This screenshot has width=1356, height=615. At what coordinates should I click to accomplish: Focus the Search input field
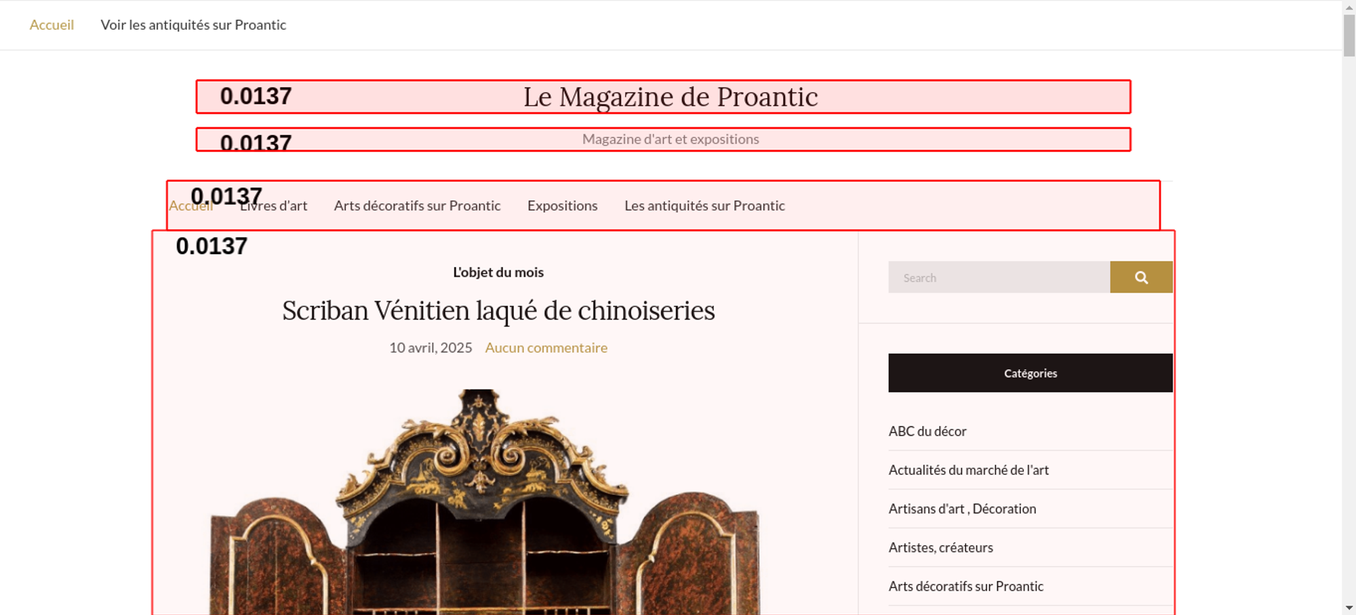(x=999, y=278)
